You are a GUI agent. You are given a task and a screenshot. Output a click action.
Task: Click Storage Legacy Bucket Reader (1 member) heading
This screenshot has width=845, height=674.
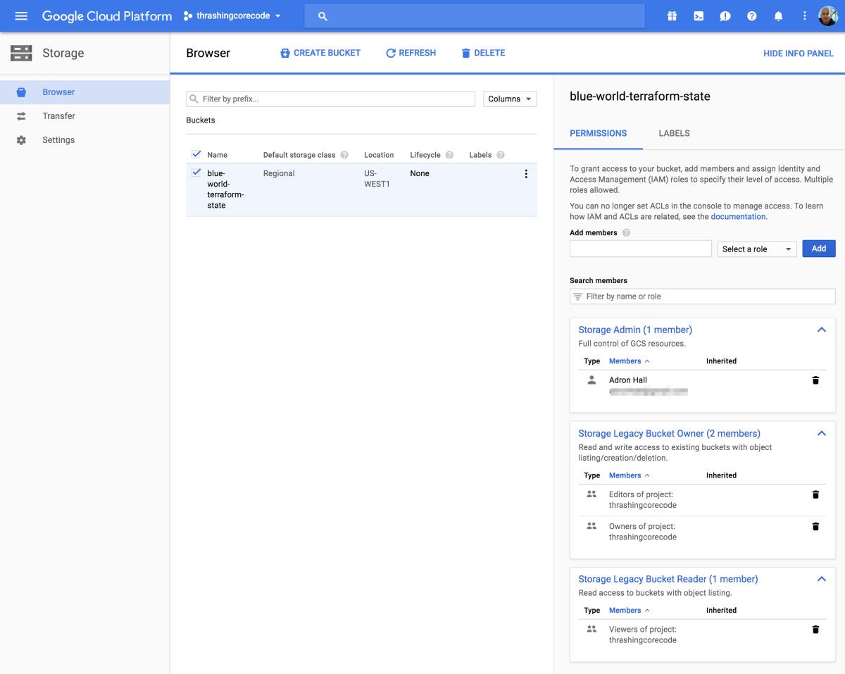[668, 579]
